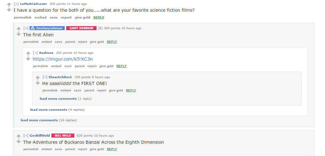Downvote GovGaryJohnson's "The first Alien" reply
Image resolution: width=325 pixels, height=156 pixels.
(19, 34)
